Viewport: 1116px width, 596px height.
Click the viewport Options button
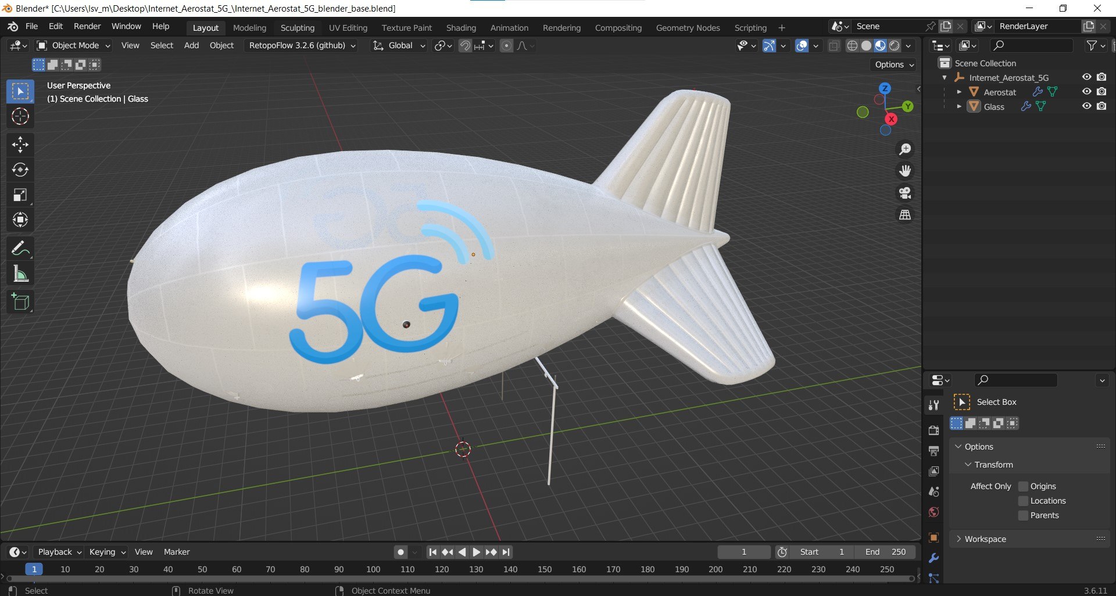(894, 64)
